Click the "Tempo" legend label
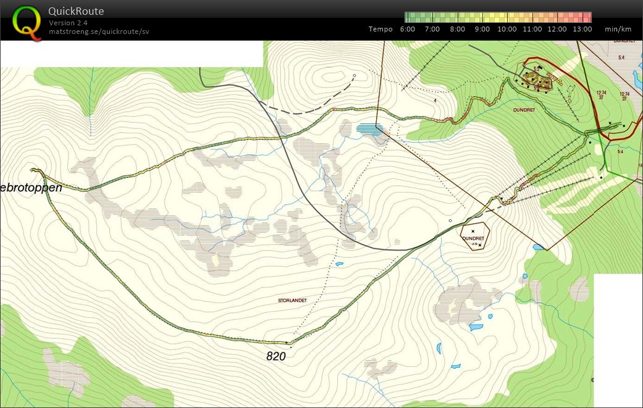Image resolution: width=643 pixels, height=408 pixels. click(380, 29)
